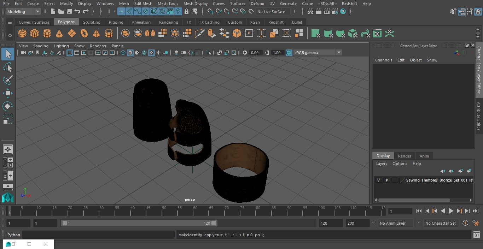Create a polygon torus from the shelf

click(84, 34)
